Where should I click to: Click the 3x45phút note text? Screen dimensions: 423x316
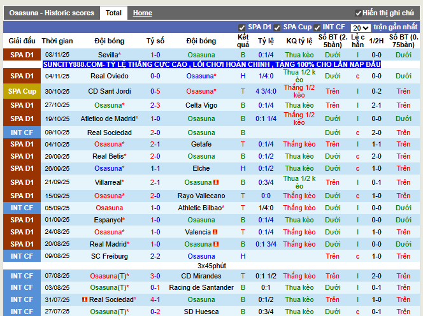click(x=211, y=266)
